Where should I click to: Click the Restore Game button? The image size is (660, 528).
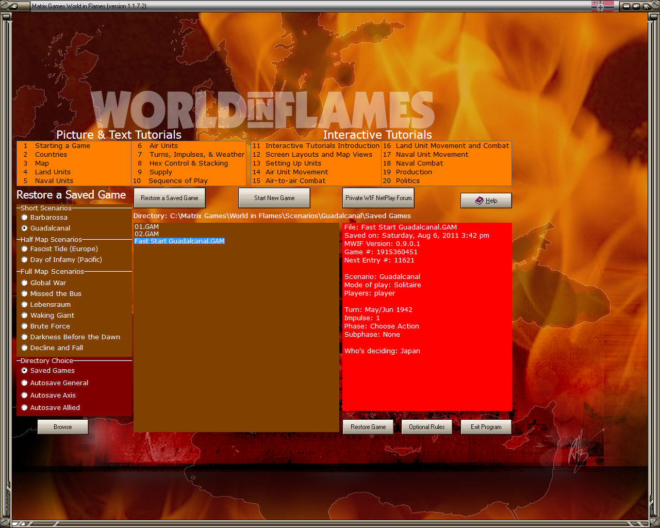coord(368,427)
